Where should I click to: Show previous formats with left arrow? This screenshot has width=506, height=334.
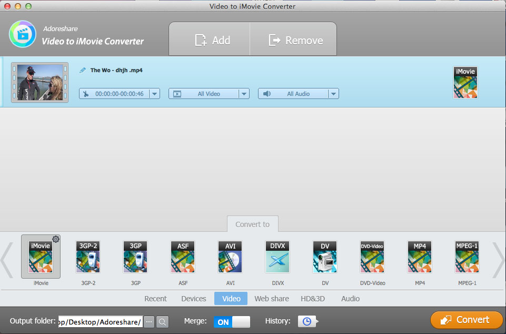point(7,260)
